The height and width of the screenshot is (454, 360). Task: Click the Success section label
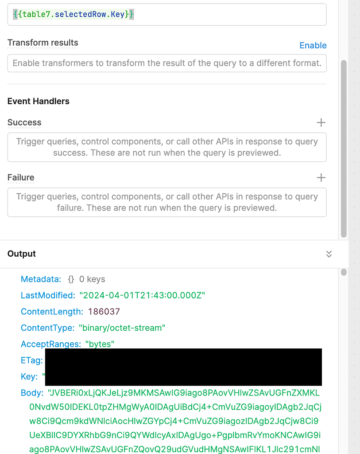click(x=24, y=122)
